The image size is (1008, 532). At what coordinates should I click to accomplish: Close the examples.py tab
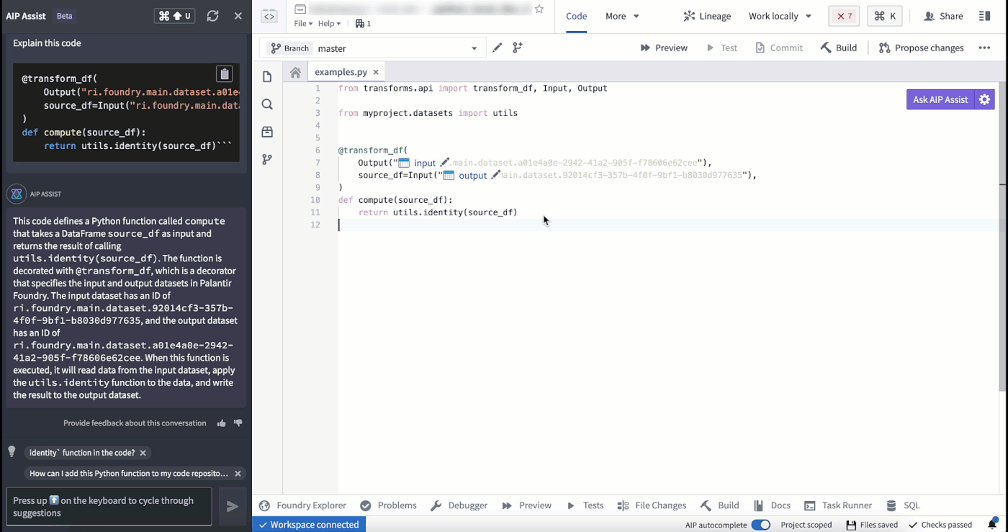(x=376, y=72)
